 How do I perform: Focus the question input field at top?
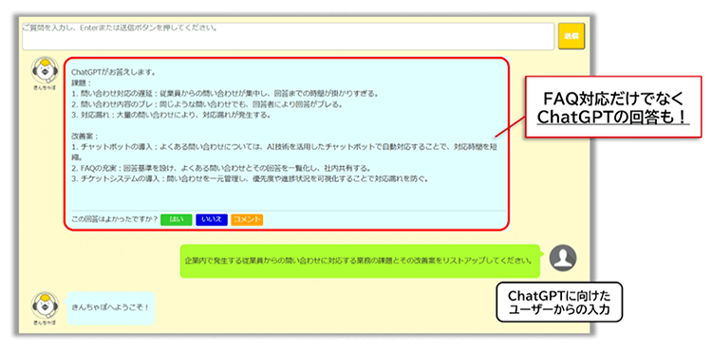click(289, 36)
